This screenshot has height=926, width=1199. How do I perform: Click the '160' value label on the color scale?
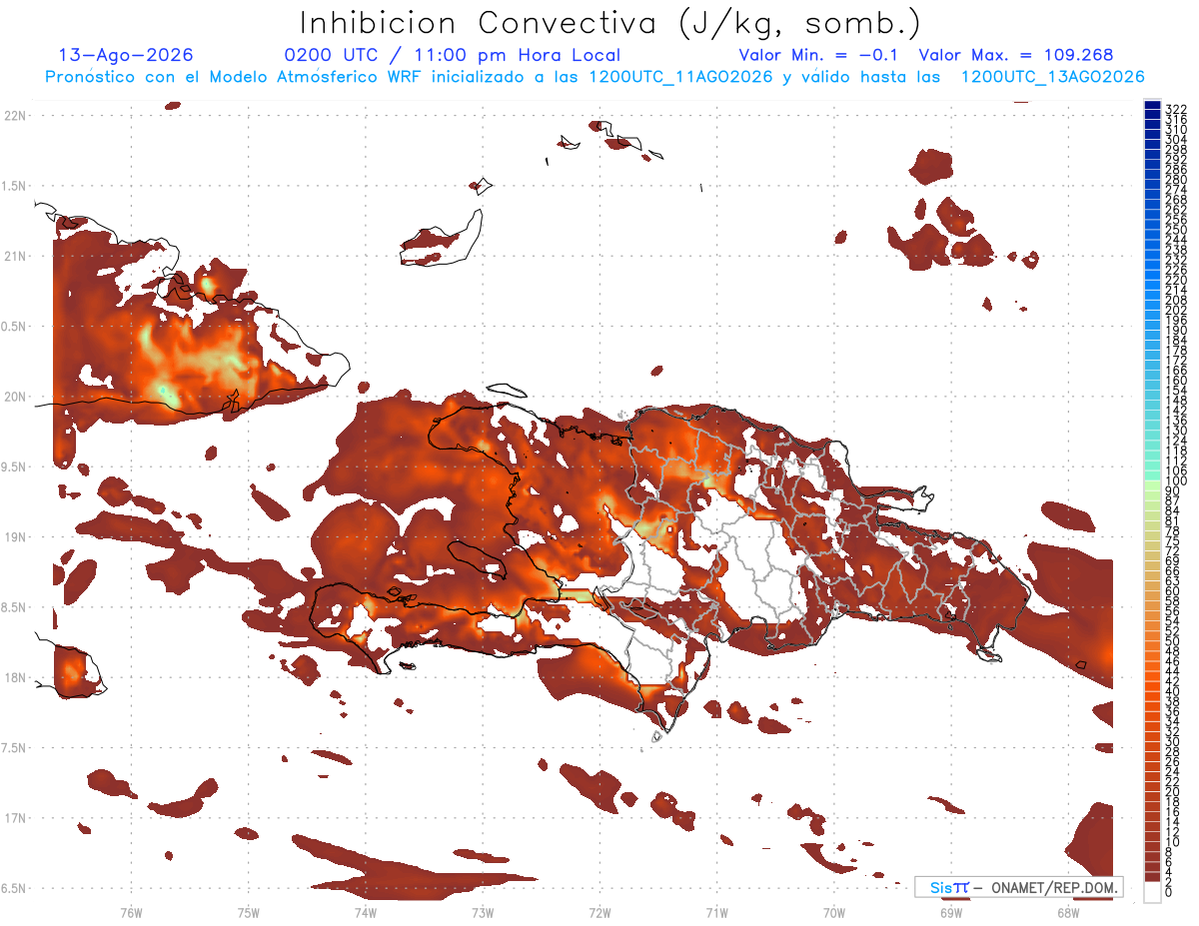click(1175, 381)
